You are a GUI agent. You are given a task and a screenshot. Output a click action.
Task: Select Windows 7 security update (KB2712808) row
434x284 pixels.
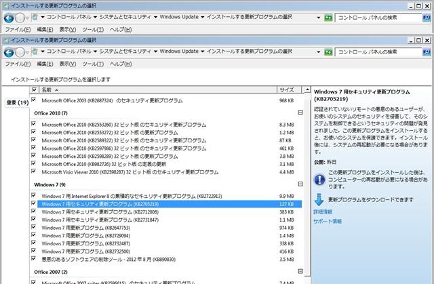pyautogui.click(x=170, y=212)
